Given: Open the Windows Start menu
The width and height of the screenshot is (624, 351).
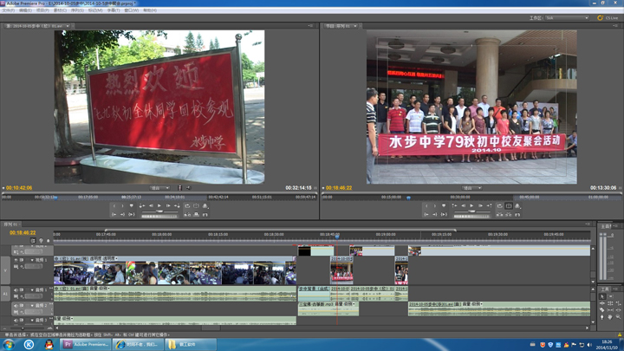Looking at the screenshot, I should 9,344.
